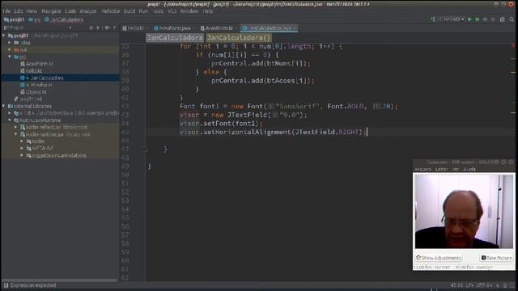Select AcaoForm.kt in project tree
Image resolution: width=518 pixels, height=291 pixels.
coord(36,64)
